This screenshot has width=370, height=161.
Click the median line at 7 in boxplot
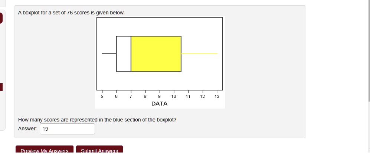131,54
